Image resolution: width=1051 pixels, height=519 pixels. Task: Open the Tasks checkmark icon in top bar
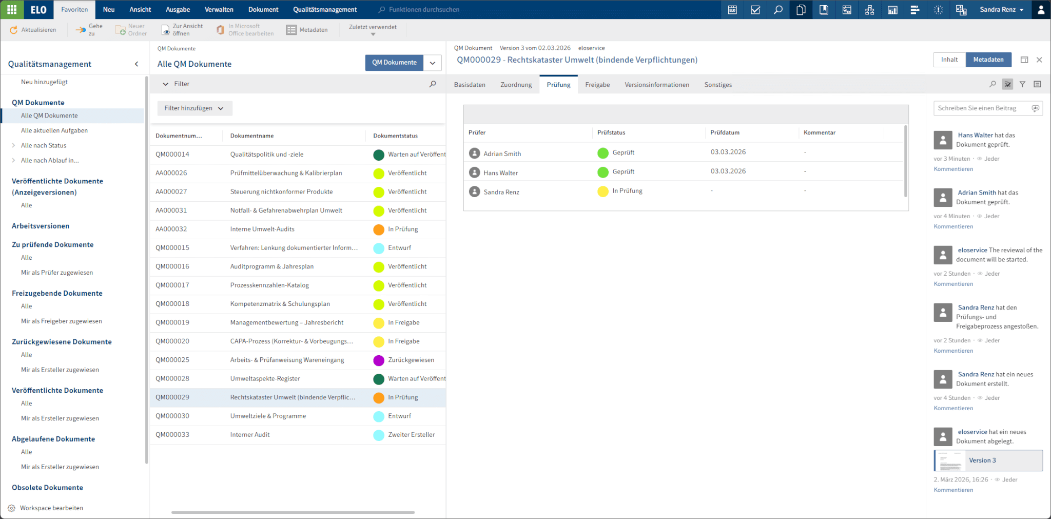coord(755,10)
